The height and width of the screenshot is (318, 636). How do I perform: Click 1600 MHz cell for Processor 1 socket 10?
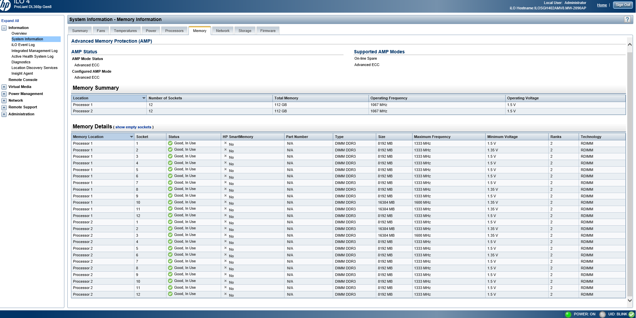point(449,202)
